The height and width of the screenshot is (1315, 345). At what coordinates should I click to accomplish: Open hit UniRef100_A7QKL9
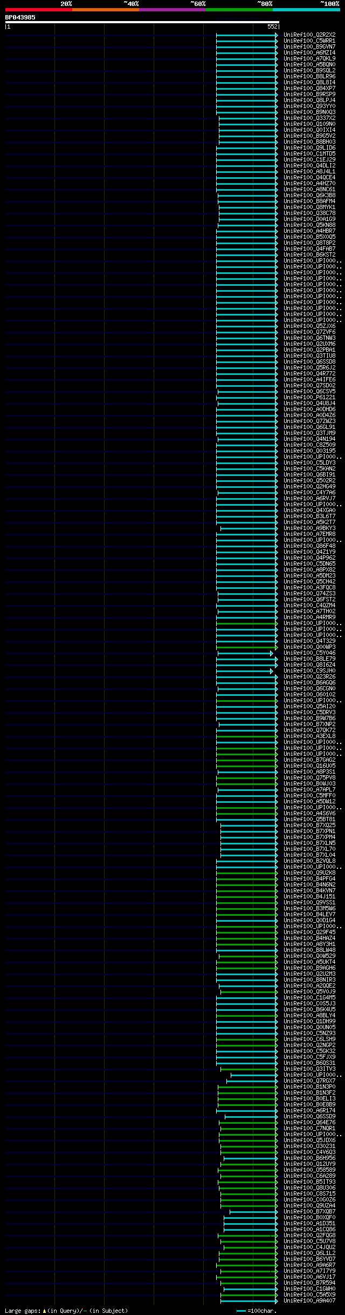(309, 59)
